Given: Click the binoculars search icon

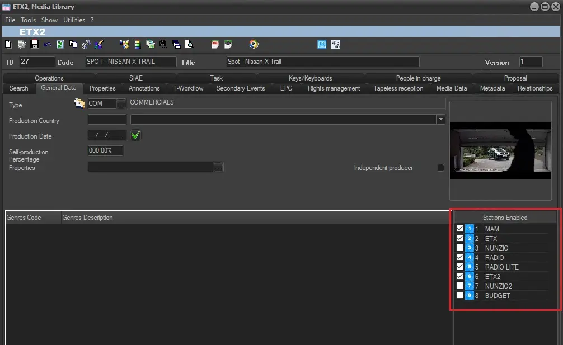Looking at the screenshot, I should pos(163,44).
